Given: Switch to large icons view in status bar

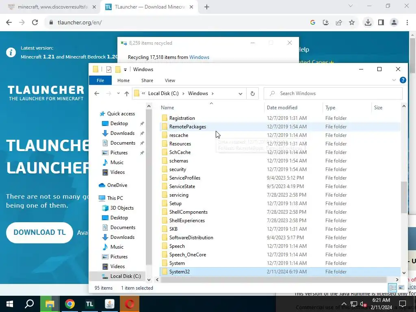Looking at the screenshot, I should [x=401, y=288].
